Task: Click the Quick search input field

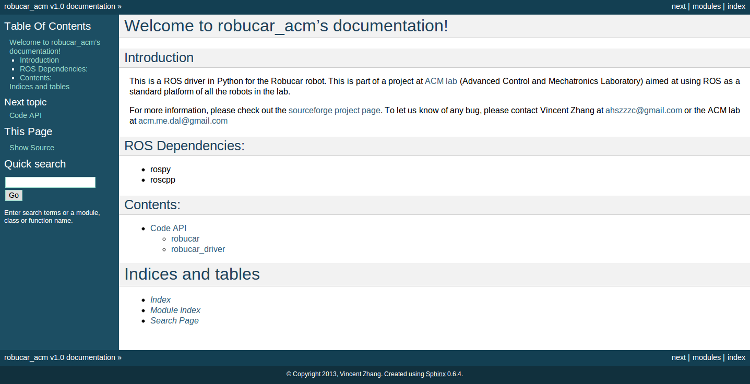Action: [50, 182]
